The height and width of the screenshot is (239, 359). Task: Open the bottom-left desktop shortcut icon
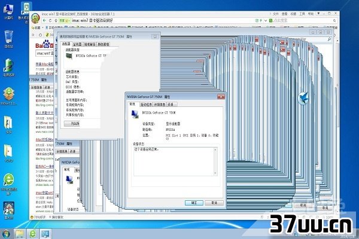8,210
